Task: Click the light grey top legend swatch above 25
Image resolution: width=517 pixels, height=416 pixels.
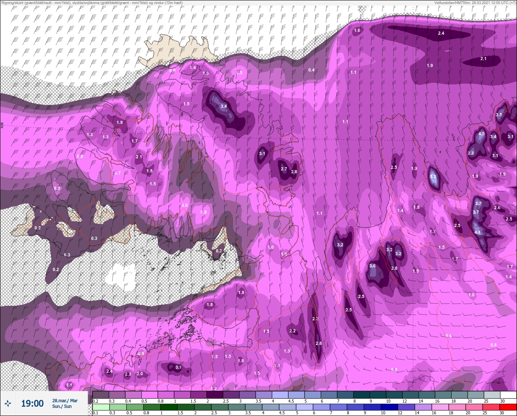Action: tap(492, 395)
